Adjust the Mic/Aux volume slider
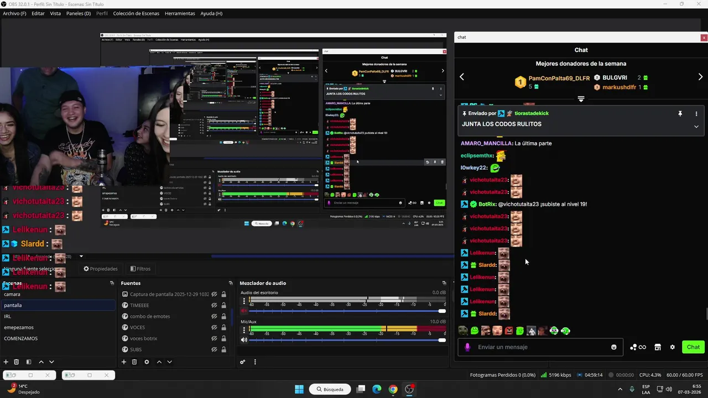The height and width of the screenshot is (398, 708). click(x=347, y=340)
